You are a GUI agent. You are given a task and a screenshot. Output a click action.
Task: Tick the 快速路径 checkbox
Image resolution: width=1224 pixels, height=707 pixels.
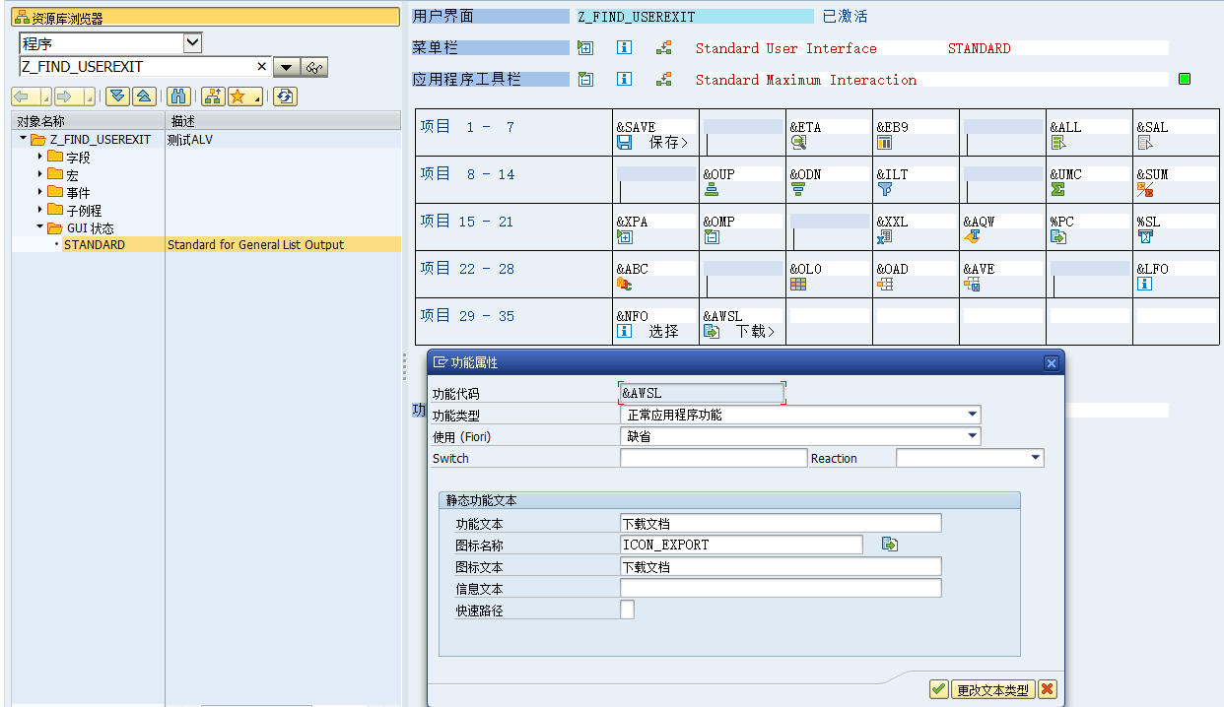pos(627,610)
